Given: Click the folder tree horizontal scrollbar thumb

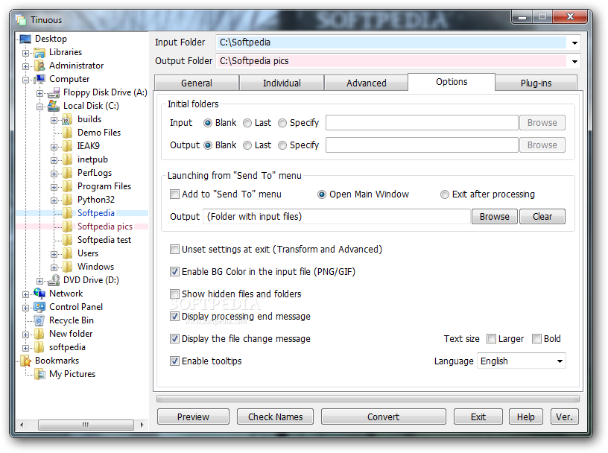Looking at the screenshot, I should click(x=86, y=425).
